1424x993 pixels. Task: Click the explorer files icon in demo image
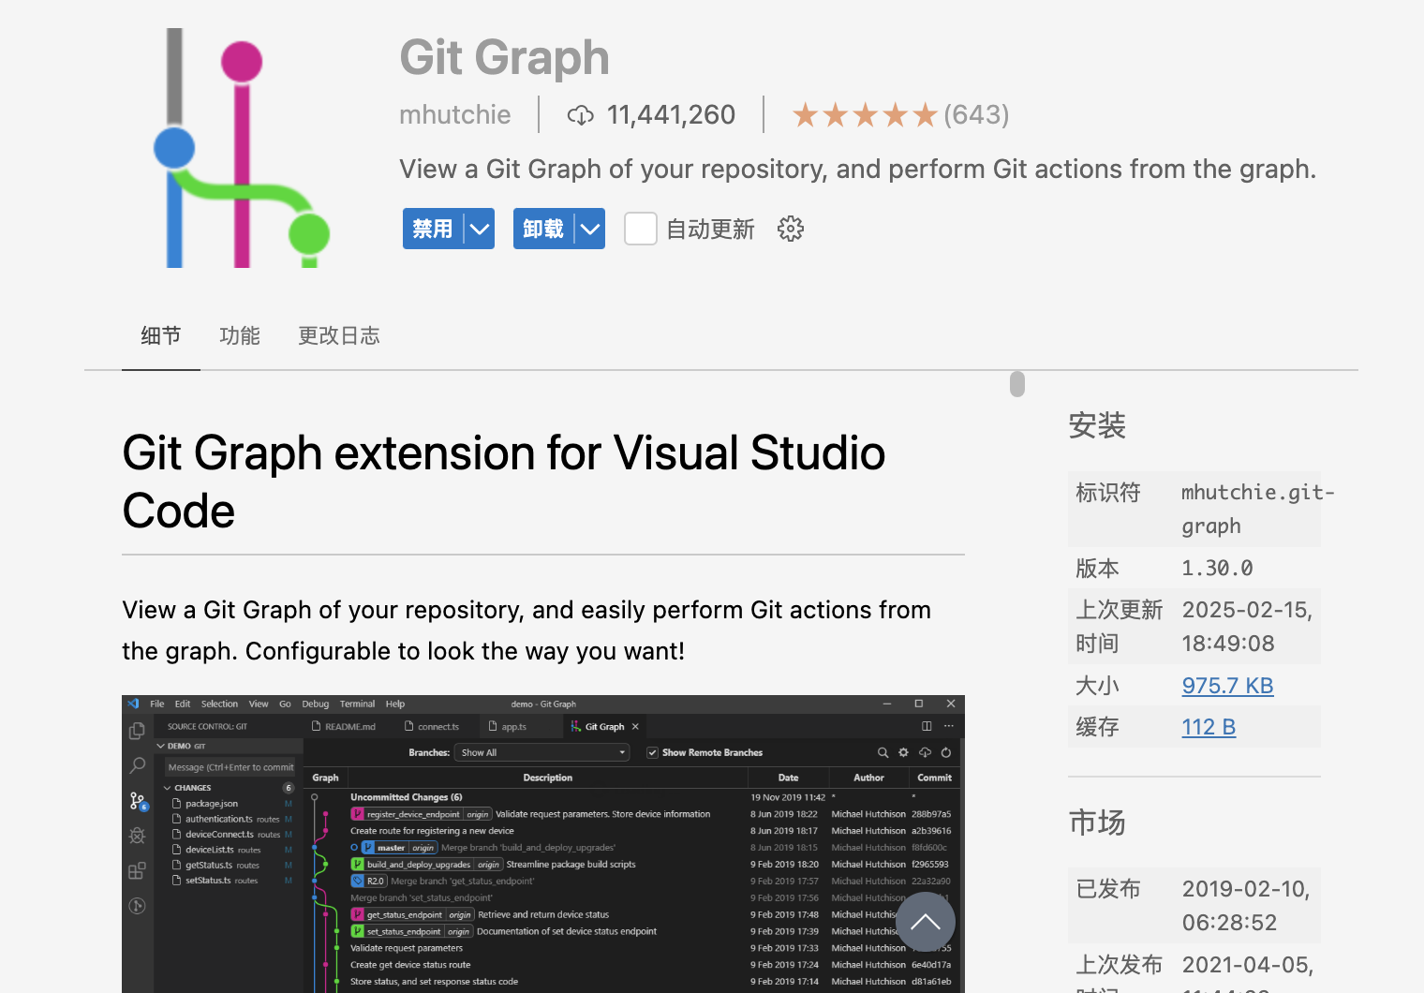(x=138, y=730)
